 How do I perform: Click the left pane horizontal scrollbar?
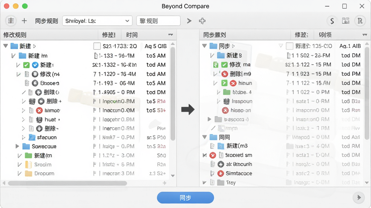coord(67,183)
